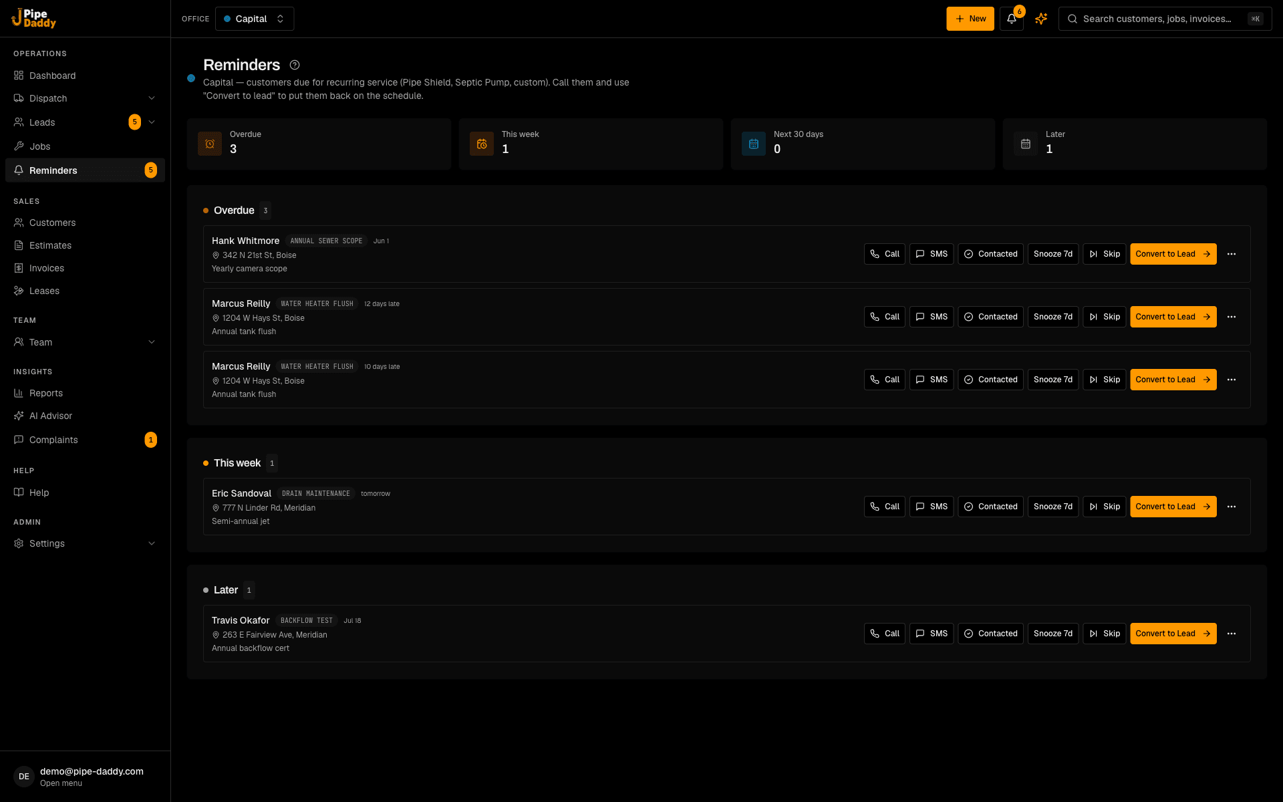Open user menu for demo@pipe-daddy.com
This screenshot has height=802, width=1283.
pyautogui.click(x=85, y=777)
